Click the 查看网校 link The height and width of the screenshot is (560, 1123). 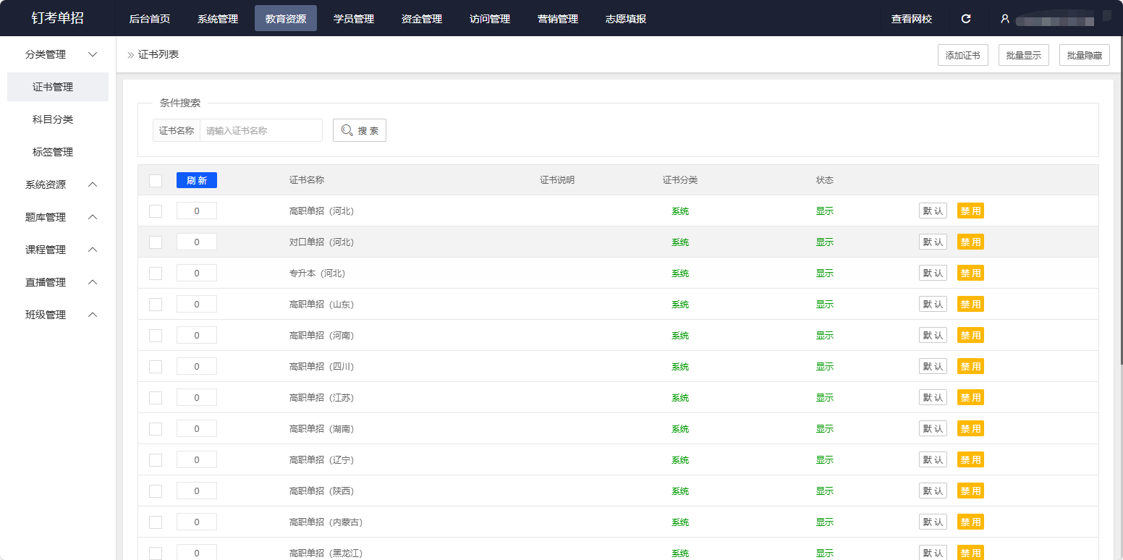[x=912, y=19]
